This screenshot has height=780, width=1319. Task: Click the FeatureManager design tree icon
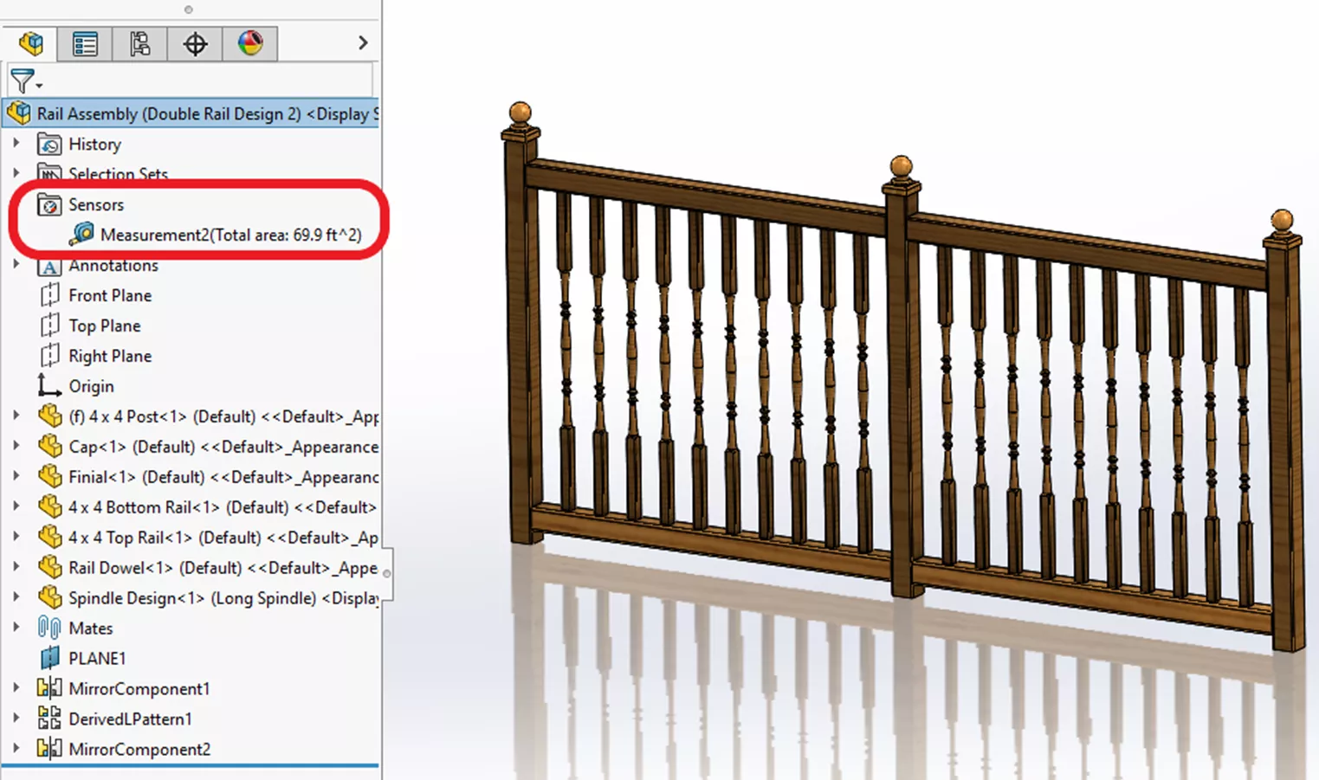click(30, 43)
